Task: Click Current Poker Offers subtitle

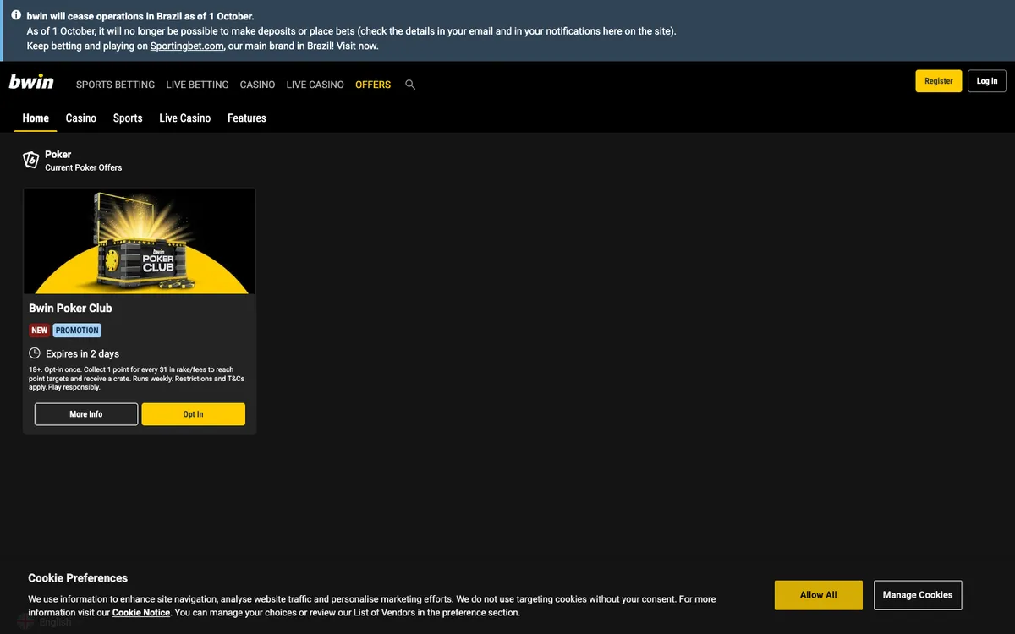Action: (84, 167)
